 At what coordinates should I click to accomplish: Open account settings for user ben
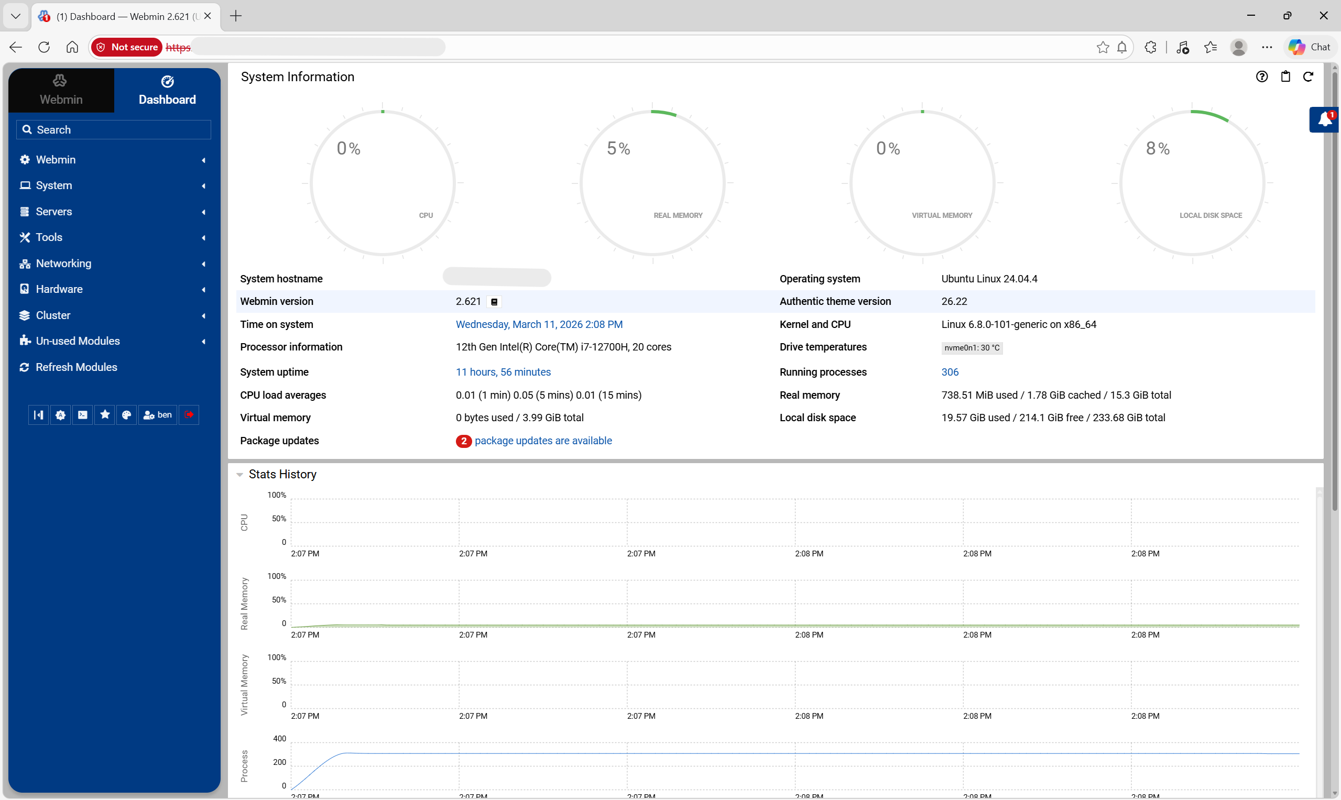[x=157, y=414]
